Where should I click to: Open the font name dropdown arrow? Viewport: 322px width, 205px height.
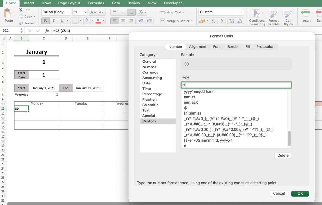pyautogui.click(x=69, y=12)
